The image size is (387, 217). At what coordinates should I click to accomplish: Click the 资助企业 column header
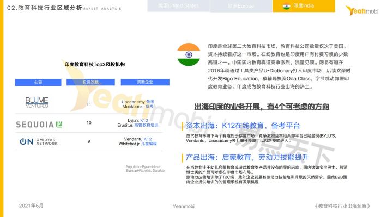click(145, 82)
